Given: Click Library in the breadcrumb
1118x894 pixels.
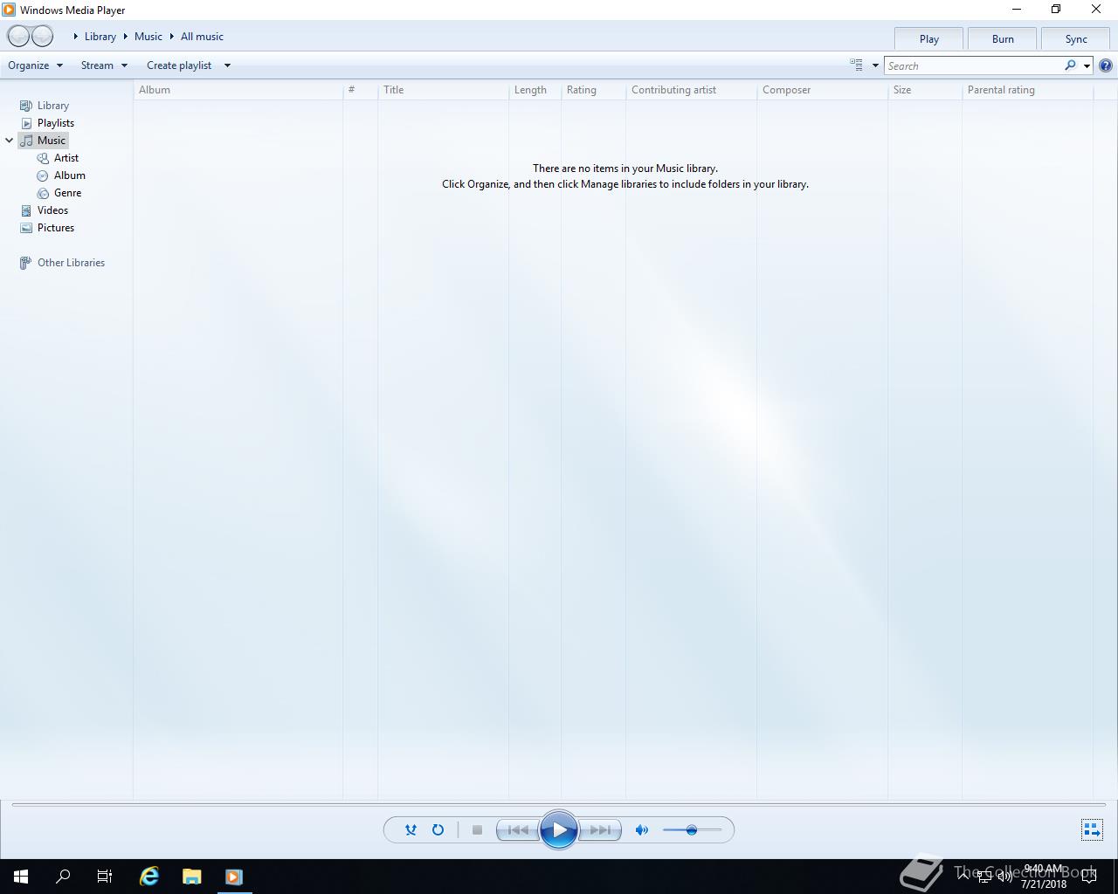Looking at the screenshot, I should tap(100, 37).
